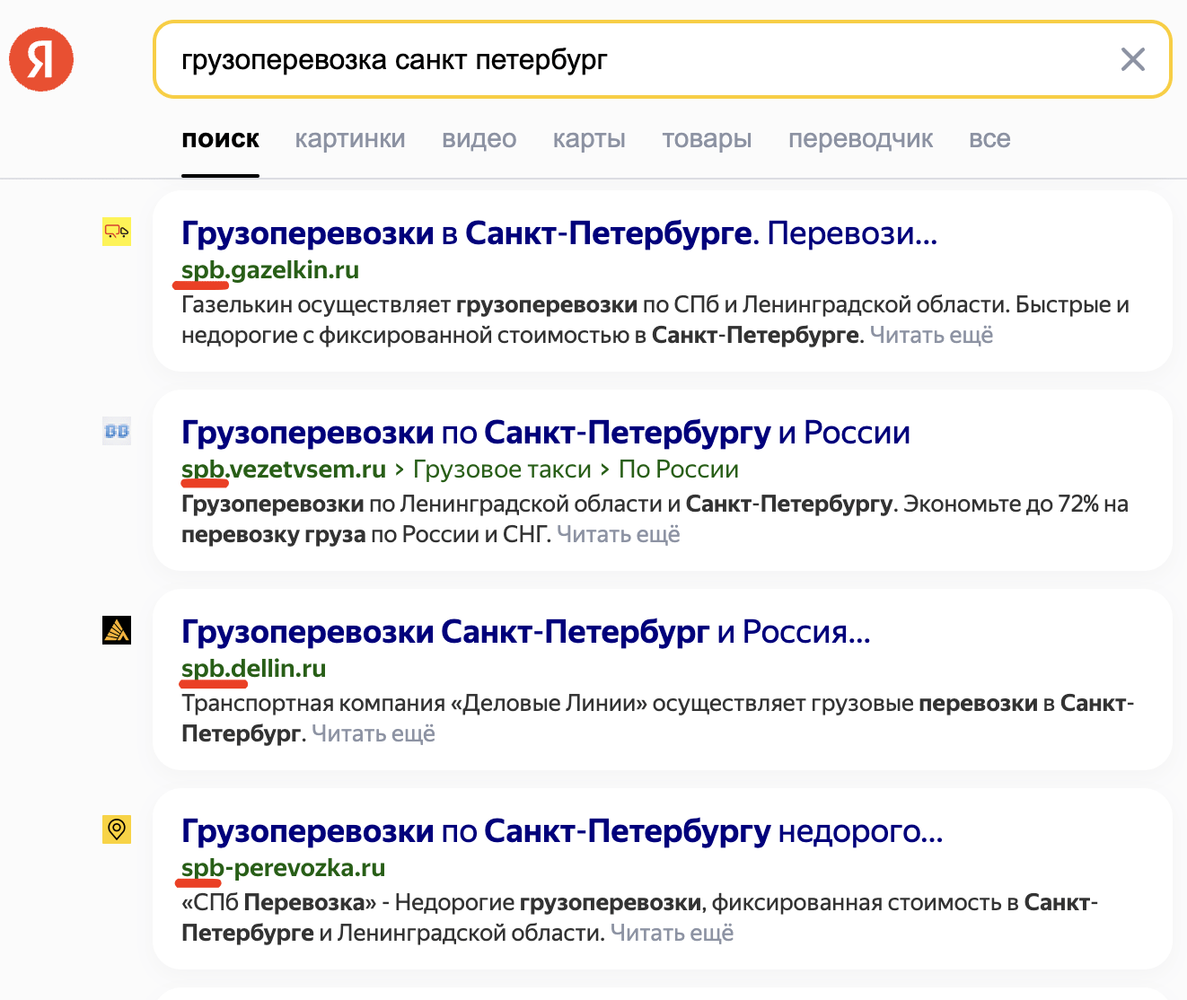Screen dimensions: 1187x1000
Task: Expand gazelkin snippet with Читать ещё
Action: pos(931,335)
